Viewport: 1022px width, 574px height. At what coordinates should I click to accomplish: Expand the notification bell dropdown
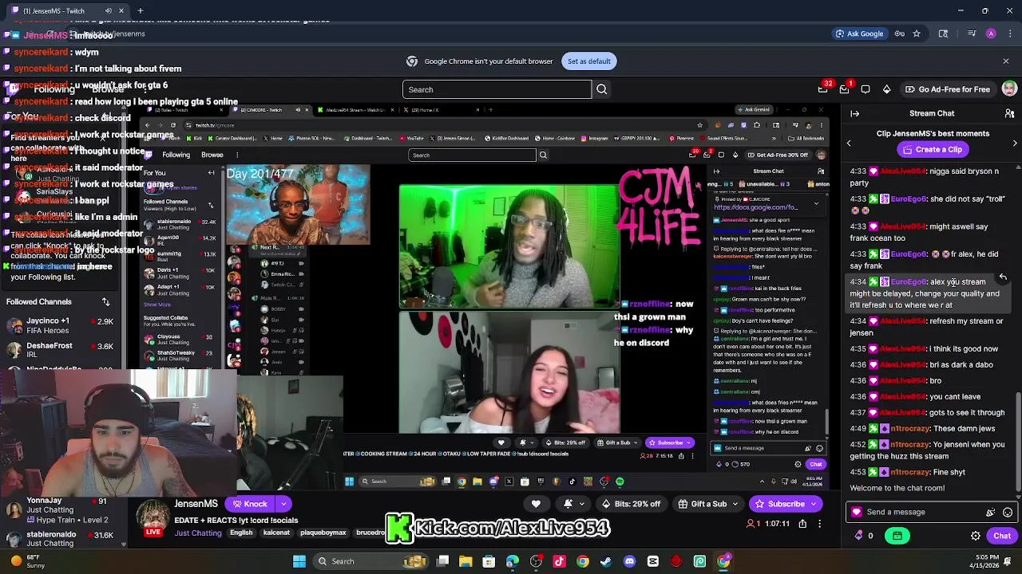click(581, 504)
